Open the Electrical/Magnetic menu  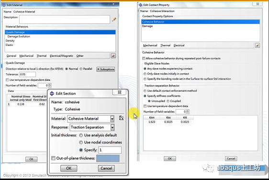[x=61, y=56]
